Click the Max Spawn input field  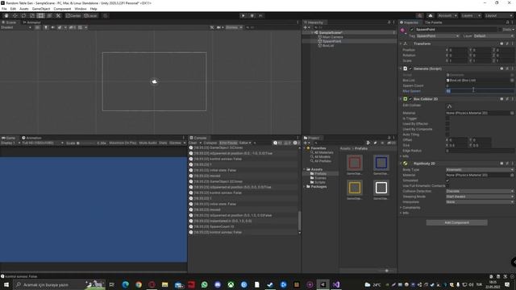(481, 91)
